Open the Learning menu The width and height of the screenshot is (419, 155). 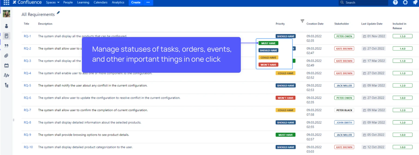click(x=83, y=3)
